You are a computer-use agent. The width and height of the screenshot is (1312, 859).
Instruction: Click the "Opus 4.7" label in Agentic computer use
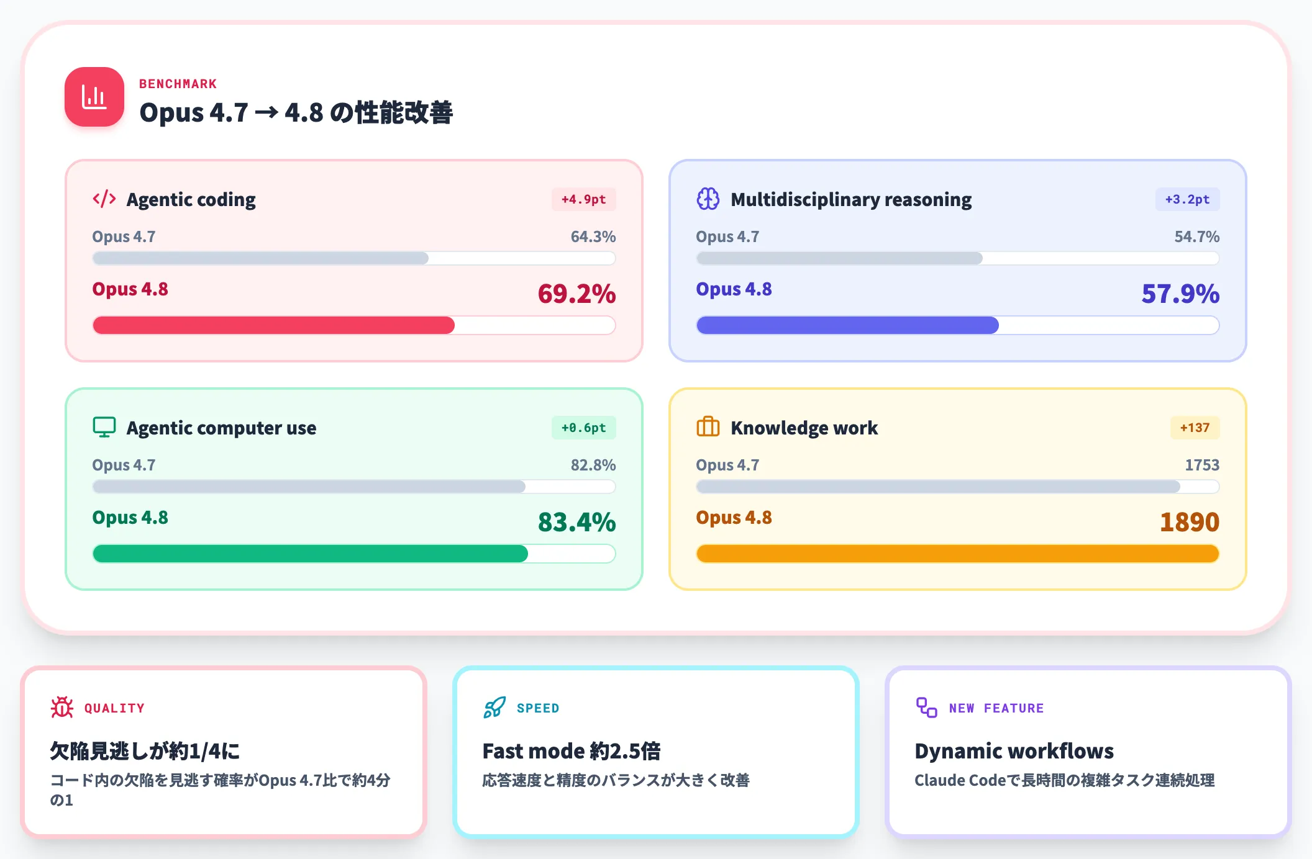tap(124, 465)
